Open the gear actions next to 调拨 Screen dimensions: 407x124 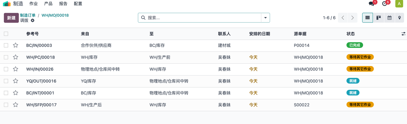(x=32, y=20)
